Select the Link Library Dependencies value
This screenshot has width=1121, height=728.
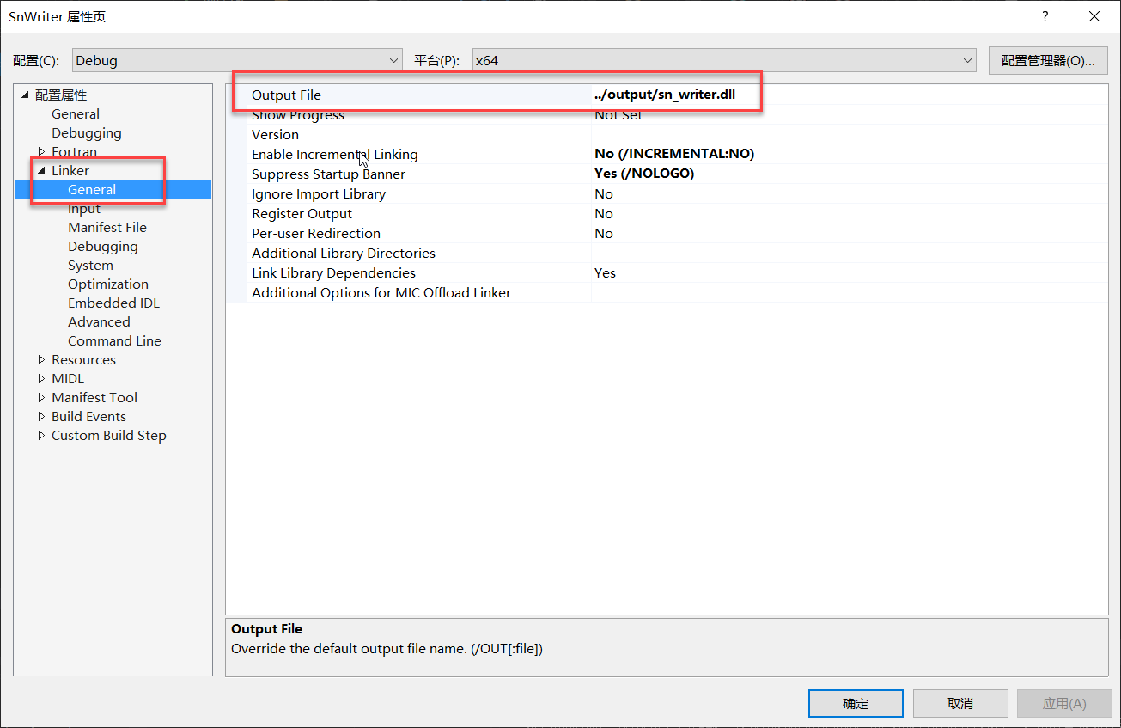(x=604, y=272)
